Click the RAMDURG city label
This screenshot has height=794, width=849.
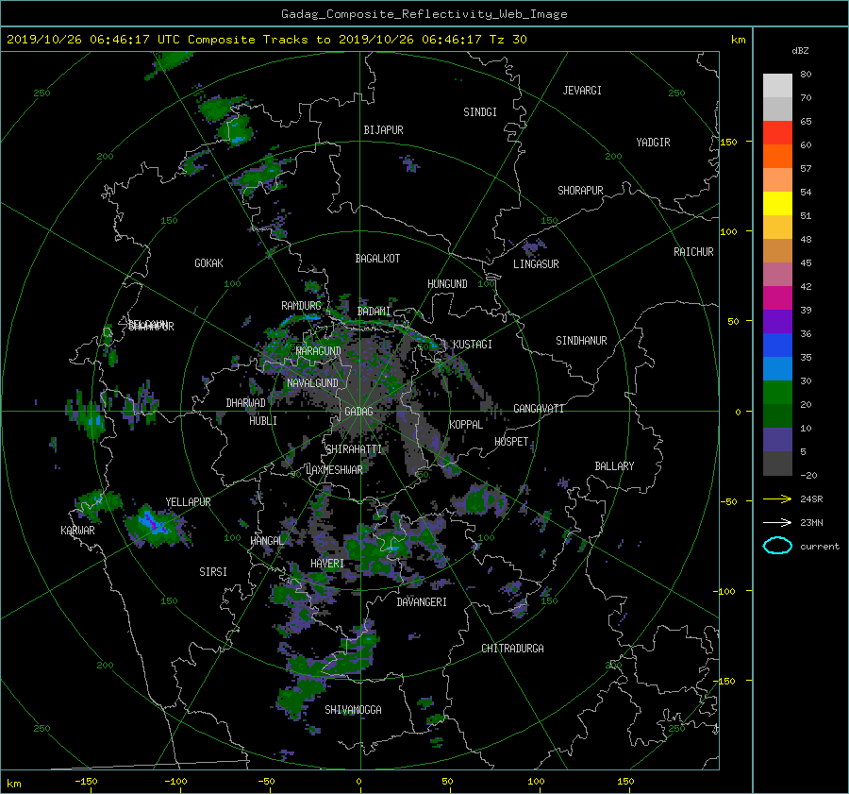301,306
